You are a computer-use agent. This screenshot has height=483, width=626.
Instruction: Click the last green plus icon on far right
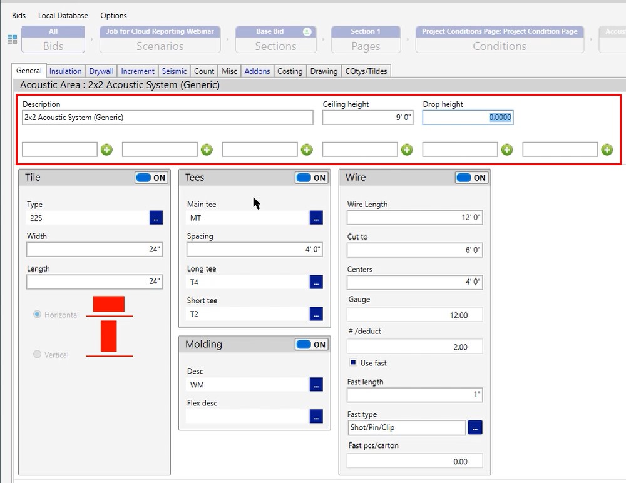point(607,150)
